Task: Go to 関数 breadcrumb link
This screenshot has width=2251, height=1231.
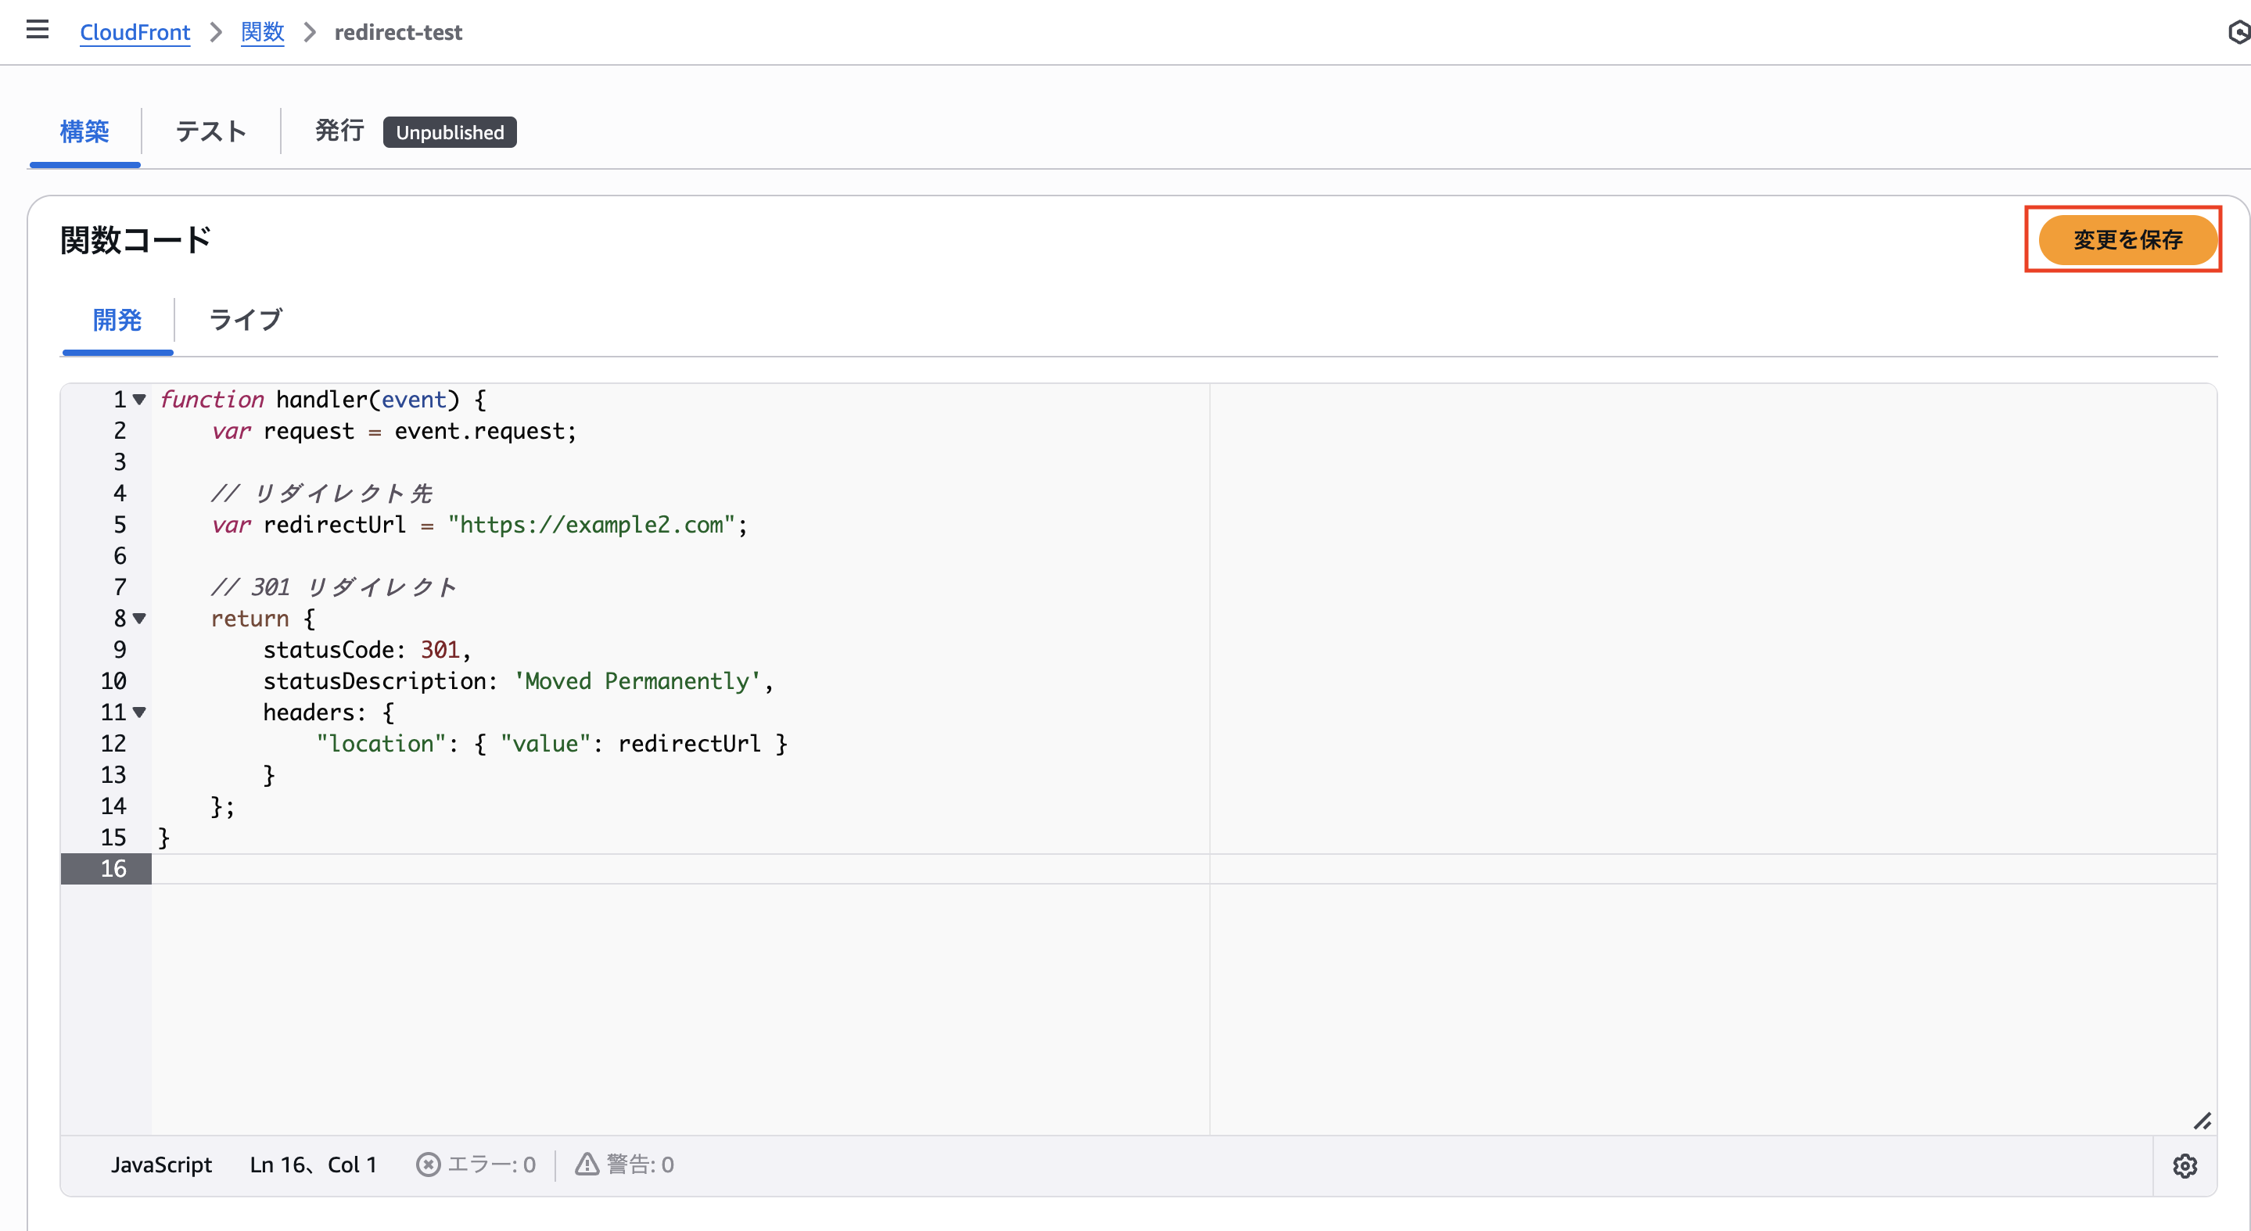Action: (262, 32)
